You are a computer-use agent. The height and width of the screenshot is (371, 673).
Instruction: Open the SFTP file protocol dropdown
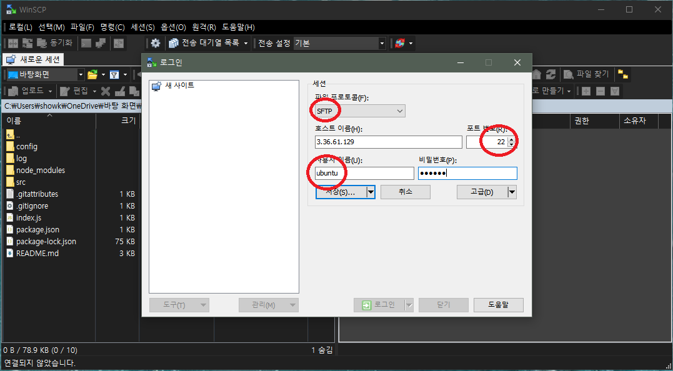pyautogui.click(x=360, y=111)
